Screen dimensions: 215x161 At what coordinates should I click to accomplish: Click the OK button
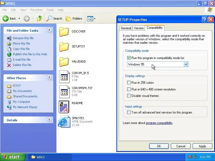pyautogui.click(x=159, y=146)
